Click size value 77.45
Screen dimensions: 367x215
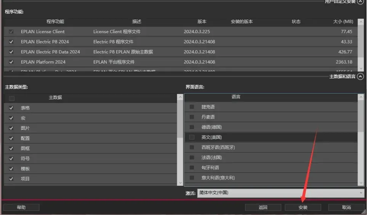pos(347,32)
